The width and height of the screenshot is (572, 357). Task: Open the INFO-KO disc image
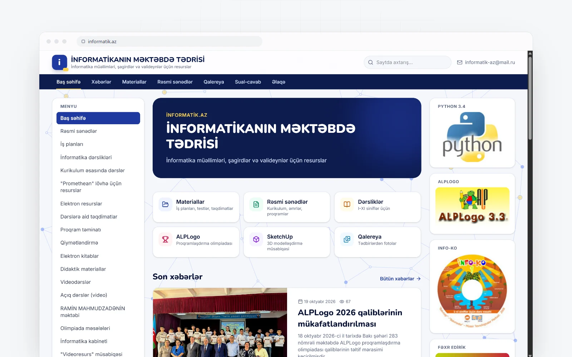tap(472, 291)
